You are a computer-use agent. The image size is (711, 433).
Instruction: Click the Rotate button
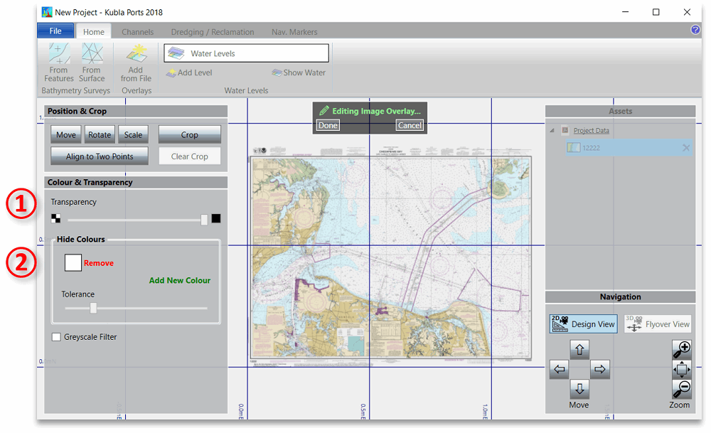point(100,134)
